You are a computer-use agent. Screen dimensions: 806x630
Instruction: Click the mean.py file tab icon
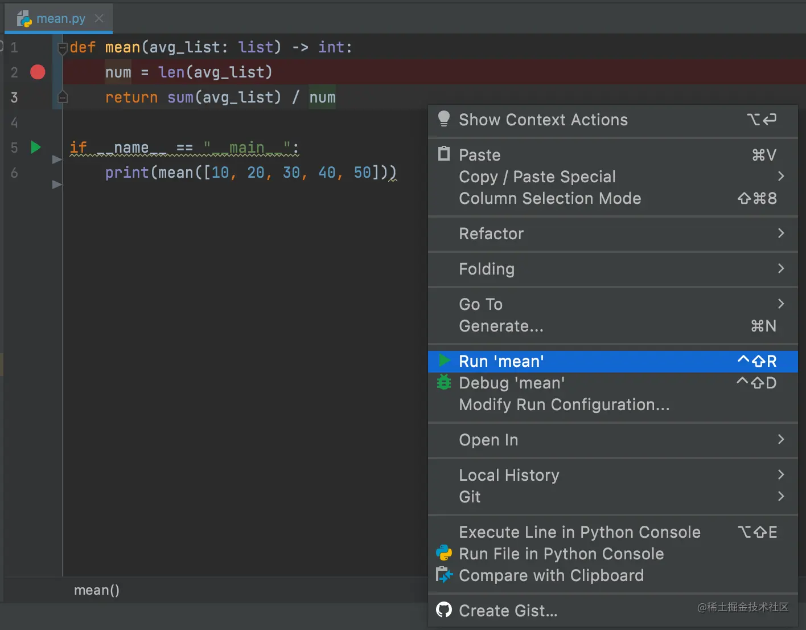tap(24, 19)
